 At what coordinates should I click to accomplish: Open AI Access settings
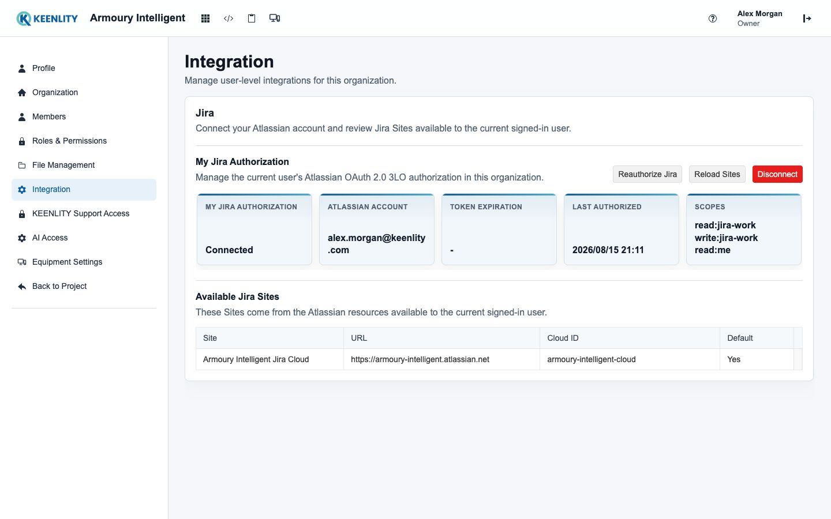pyautogui.click(x=84, y=238)
